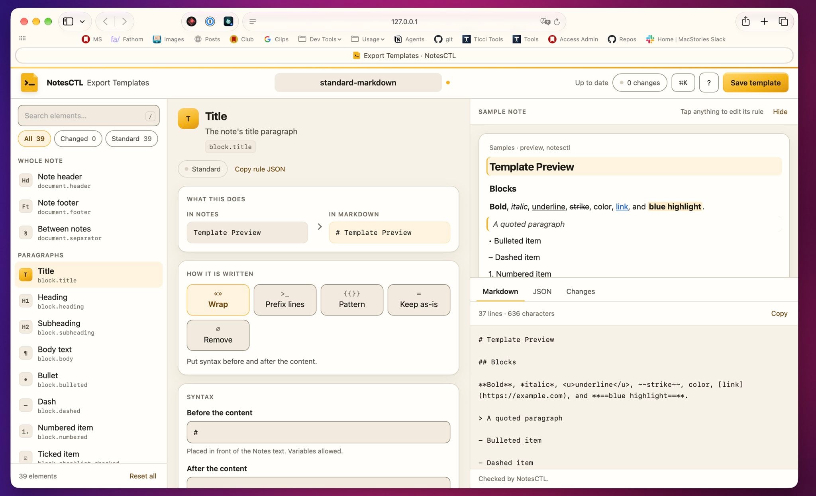Screen dimensions: 816x496
Task: Open a new tab with the plus icon
Action: click(764, 21)
